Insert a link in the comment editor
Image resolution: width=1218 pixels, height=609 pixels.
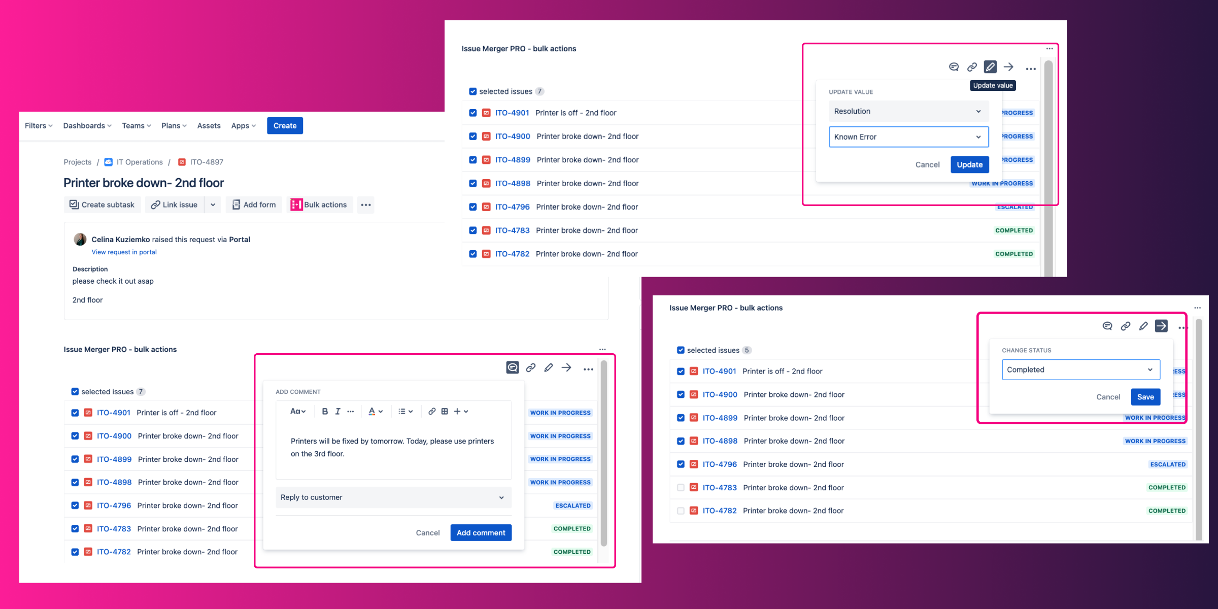tap(432, 411)
